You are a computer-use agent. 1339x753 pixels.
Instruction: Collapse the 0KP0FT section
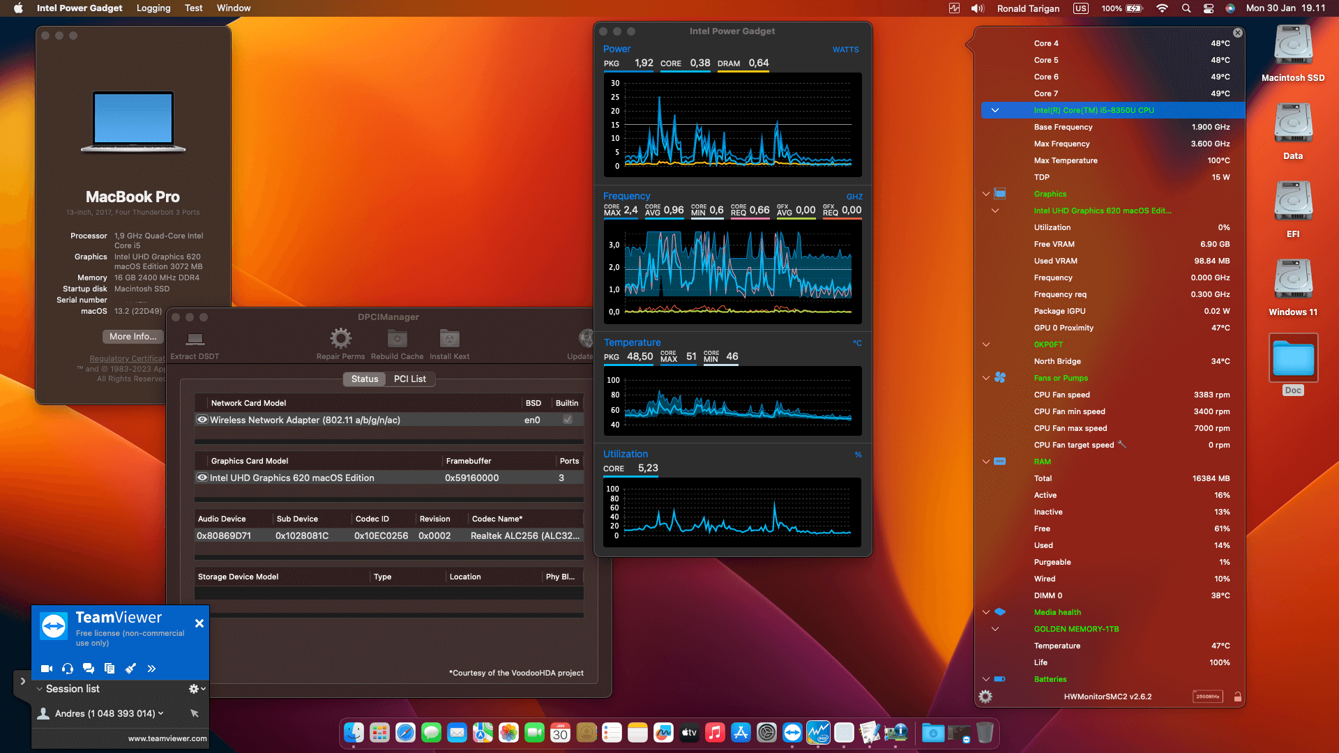click(986, 344)
